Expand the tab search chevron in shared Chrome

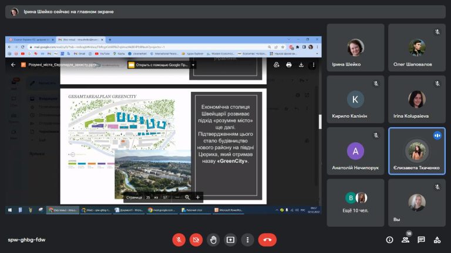288,39
